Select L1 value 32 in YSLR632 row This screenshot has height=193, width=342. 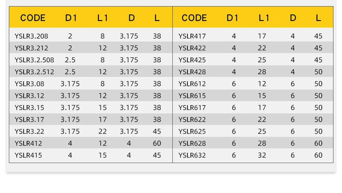[262, 155]
